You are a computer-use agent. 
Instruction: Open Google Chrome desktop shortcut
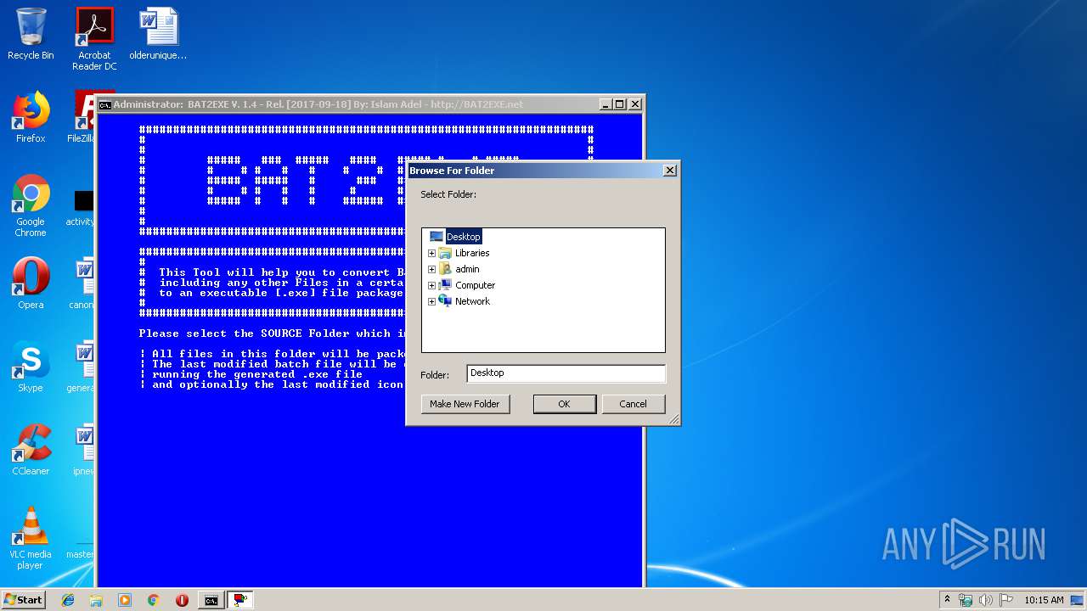pos(31,205)
